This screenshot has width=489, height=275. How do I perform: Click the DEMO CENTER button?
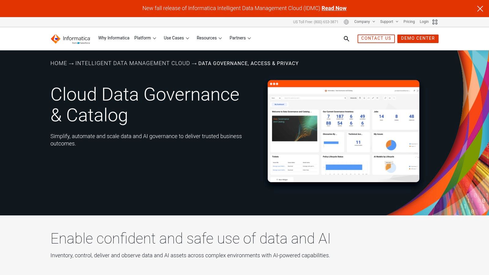(418, 38)
